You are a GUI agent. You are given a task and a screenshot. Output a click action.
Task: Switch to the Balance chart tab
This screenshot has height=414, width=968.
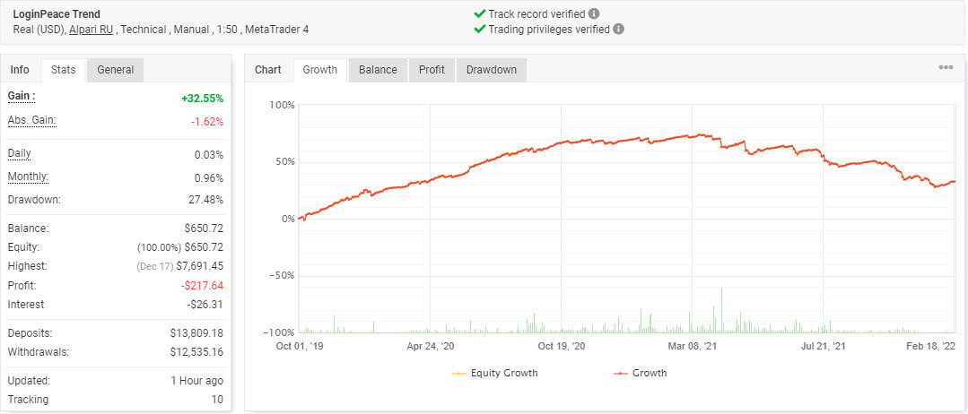point(378,70)
